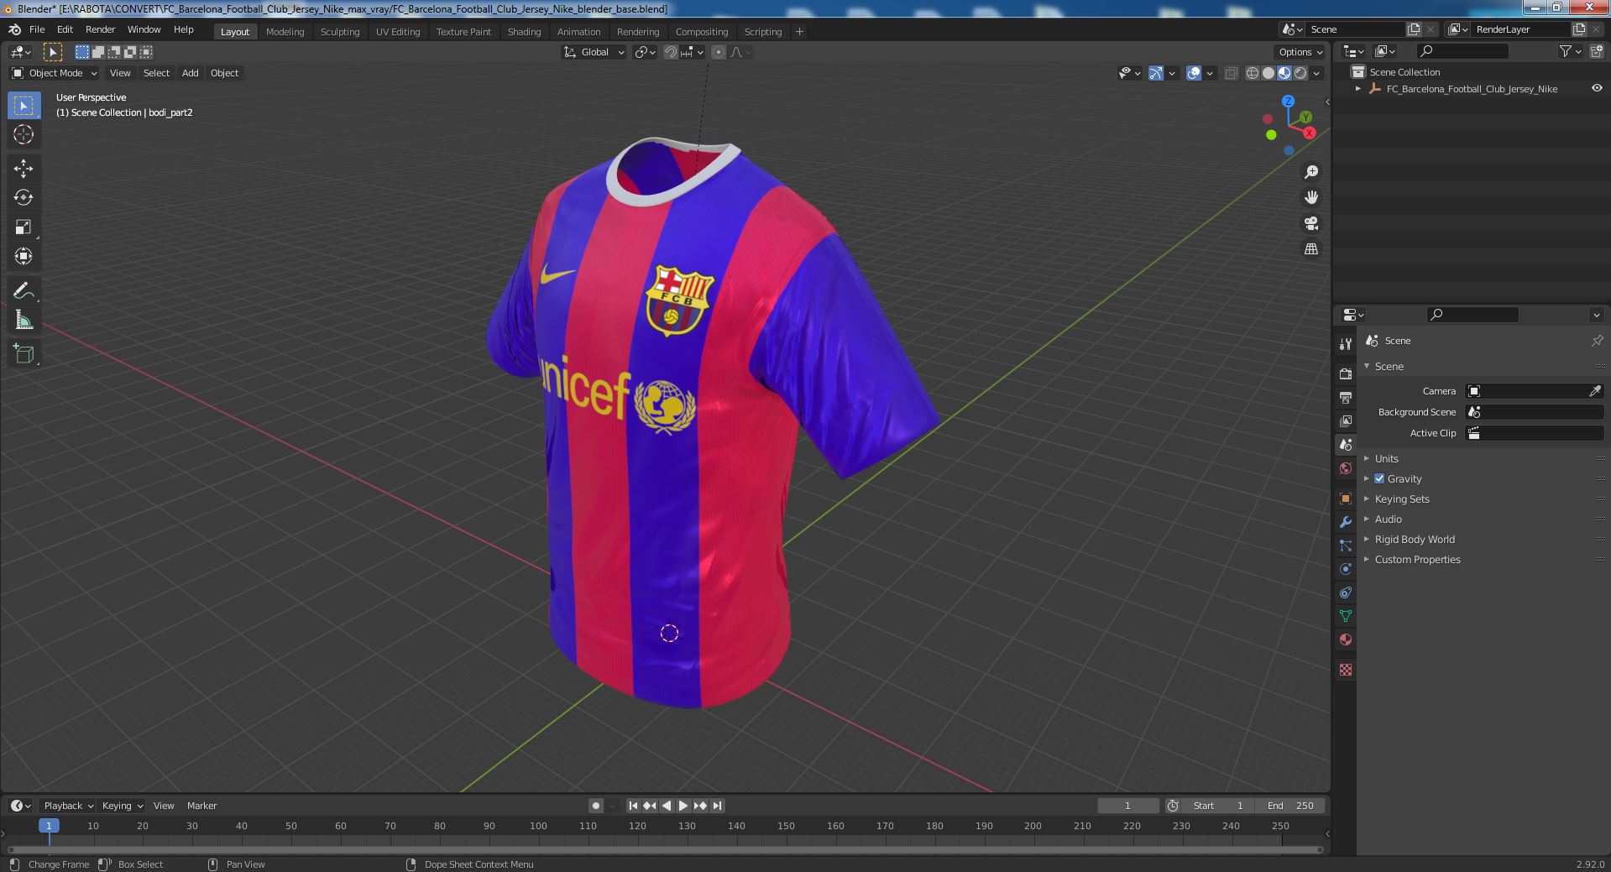Open the Playback dropdown in timeline
This screenshot has width=1611, height=872.
pos(68,806)
